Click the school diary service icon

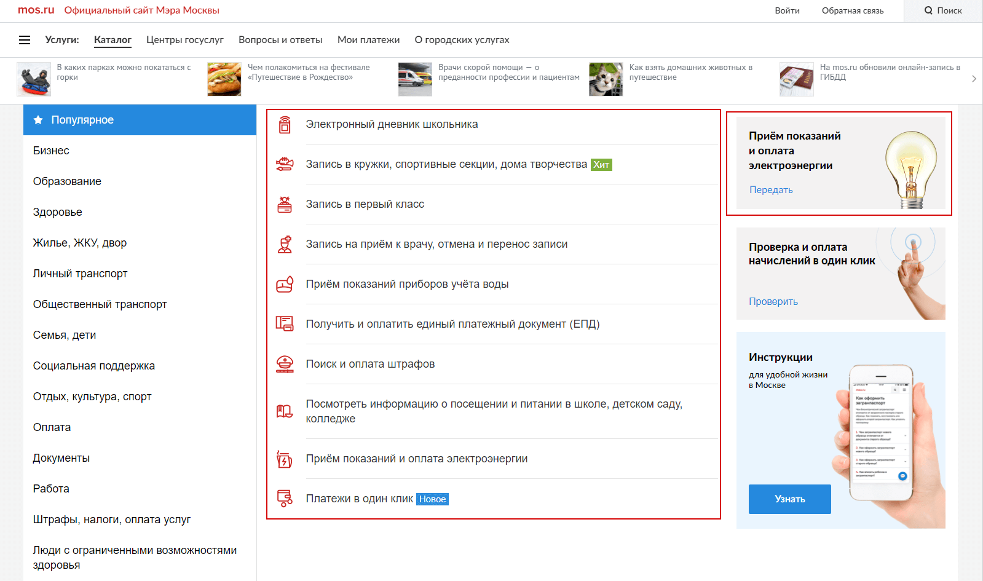click(x=285, y=125)
